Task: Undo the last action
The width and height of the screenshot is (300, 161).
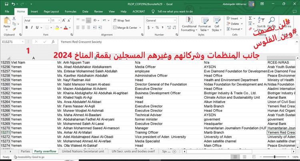Action: pyautogui.click(x=13, y=4)
